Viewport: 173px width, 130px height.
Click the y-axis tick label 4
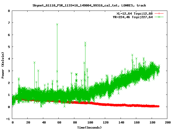(x=9, y=59)
